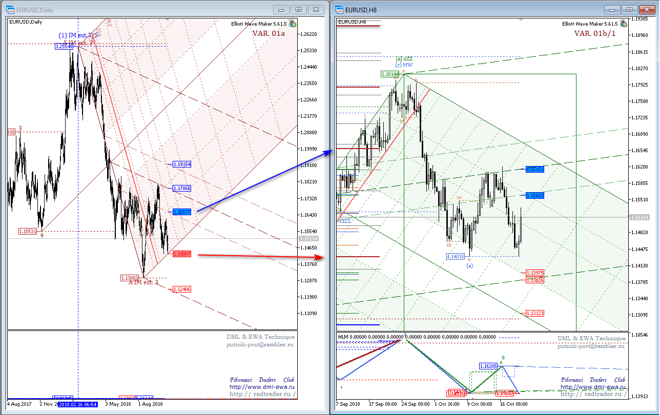Screen dimensions: 660x415
Task: Minimize the EURUSD,H8 chart window
Action: [x=612, y=9]
